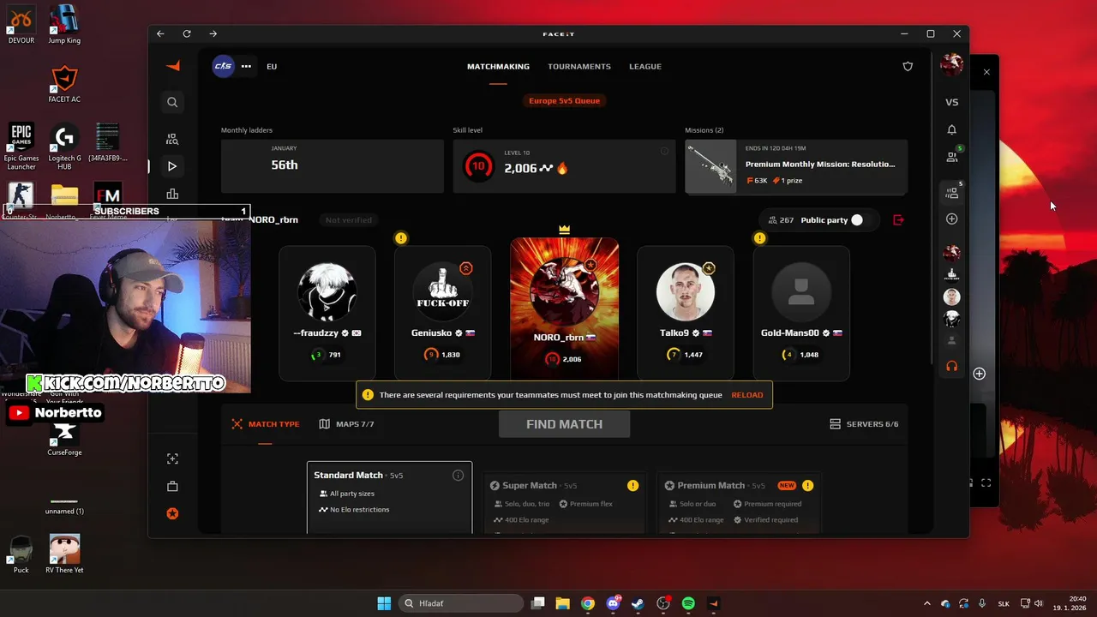Open the FACEIT home logo in sidebar
1097x617 pixels.
[x=172, y=66]
